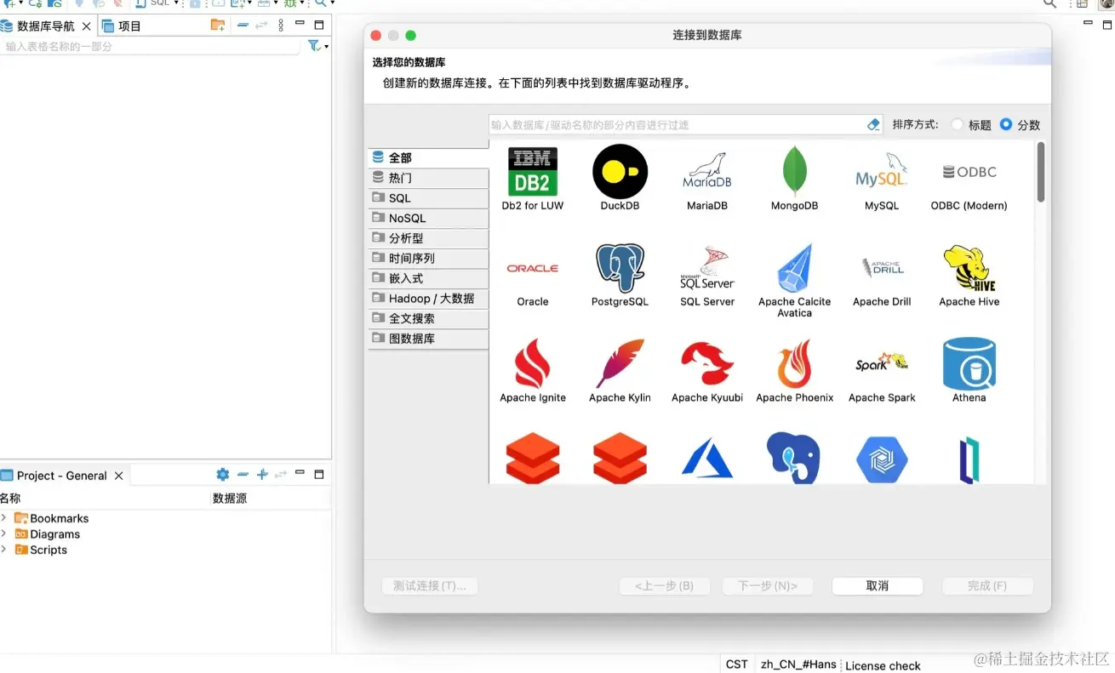
Task: Click the minus icon in Project panel
Action: click(243, 475)
